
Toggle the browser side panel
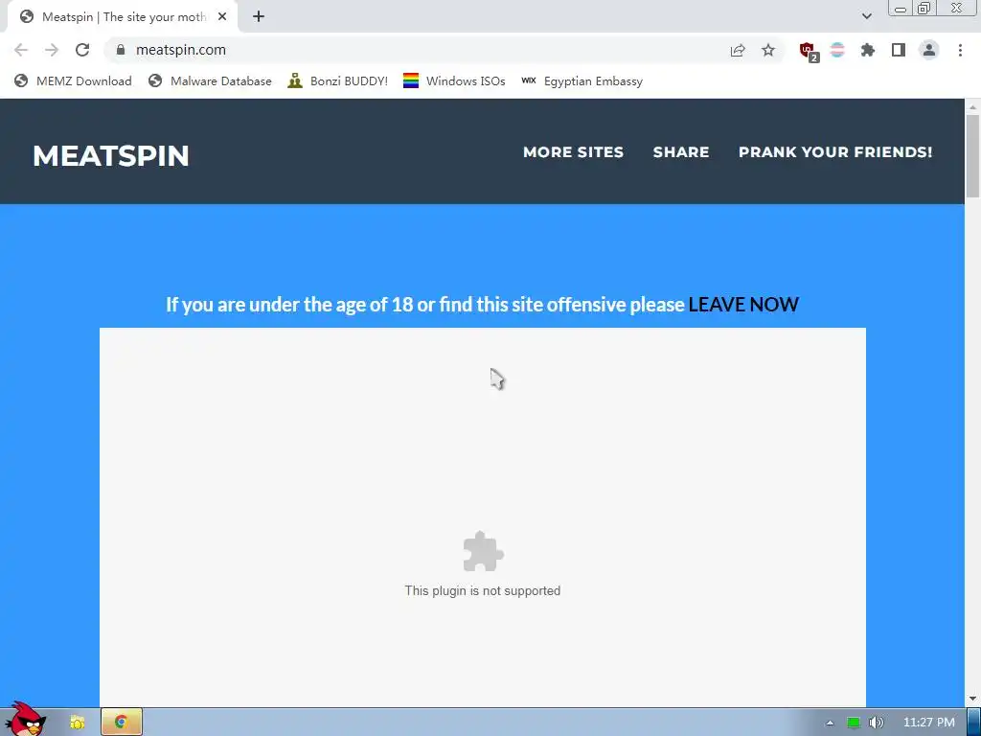coord(899,50)
